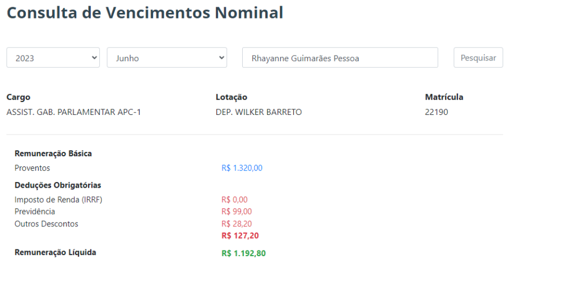This screenshot has height=283, width=574.
Task: Click the DEP. WILKER BARRETO lotação value
Action: pyautogui.click(x=258, y=112)
